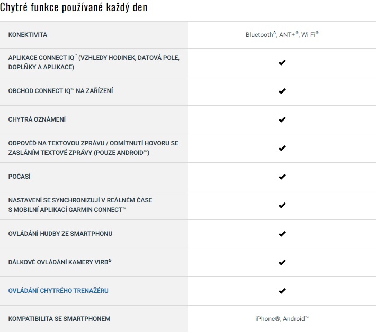
Task: Click heading Chytré funkce používané každý den
Action: pyautogui.click(x=74, y=7)
